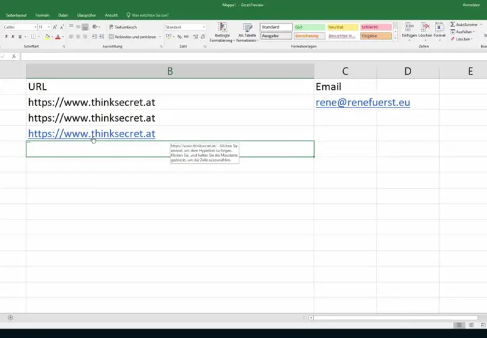Apply the Neutral cell style
The width and height of the screenshot is (487, 338).
[342, 27]
